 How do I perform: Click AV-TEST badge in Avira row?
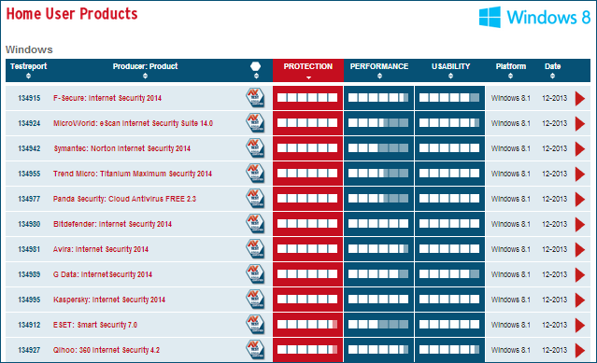[x=255, y=248]
